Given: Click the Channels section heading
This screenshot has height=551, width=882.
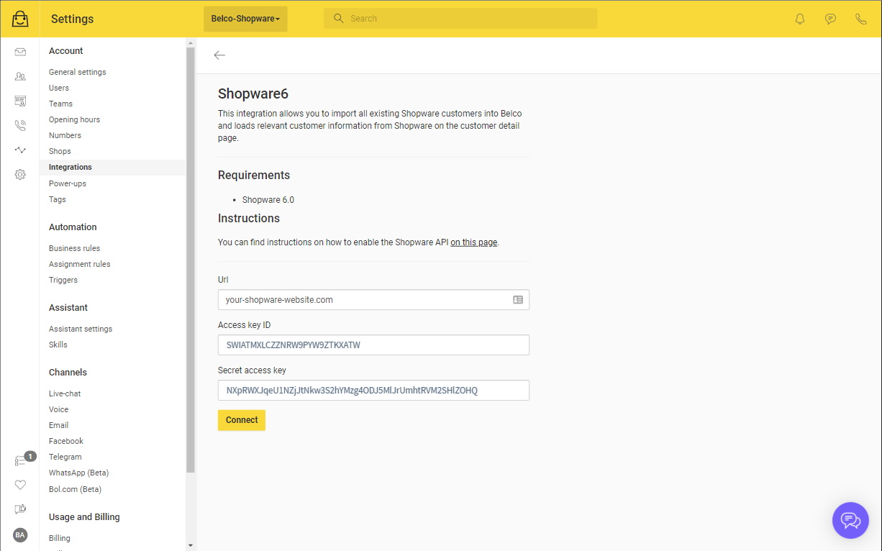Looking at the screenshot, I should [x=68, y=373].
